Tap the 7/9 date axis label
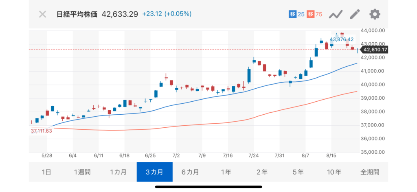 (x=202, y=156)
